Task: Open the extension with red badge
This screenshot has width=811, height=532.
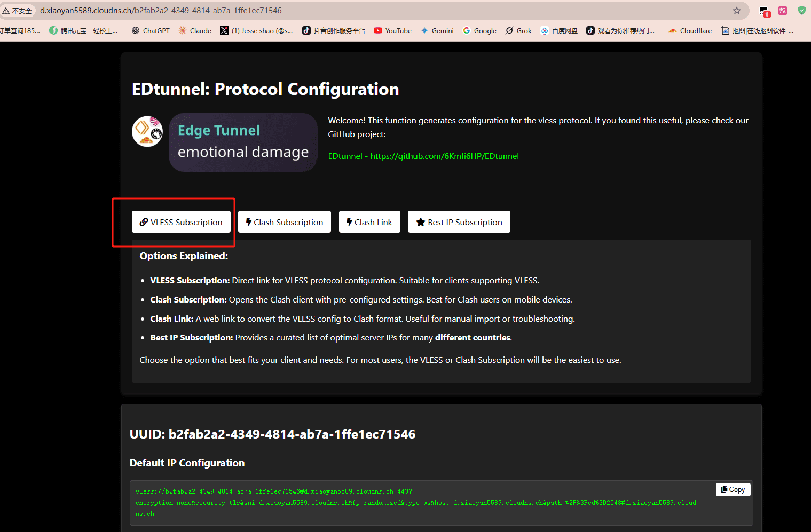Action: pos(764,11)
